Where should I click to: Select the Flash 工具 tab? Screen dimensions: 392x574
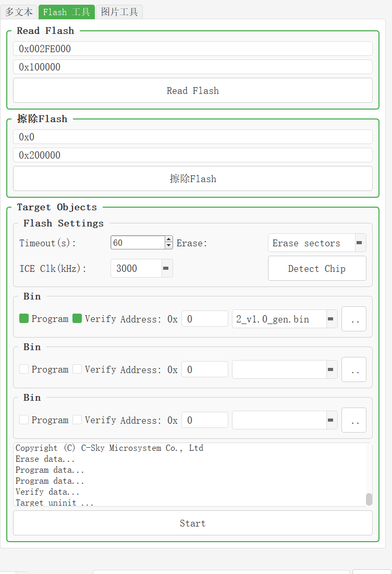pyautogui.click(x=67, y=12)
